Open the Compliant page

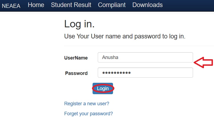click(x=112, y=5)
